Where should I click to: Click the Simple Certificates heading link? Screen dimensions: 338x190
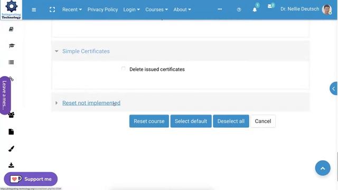pyautogui.click(x=86, y=51)
